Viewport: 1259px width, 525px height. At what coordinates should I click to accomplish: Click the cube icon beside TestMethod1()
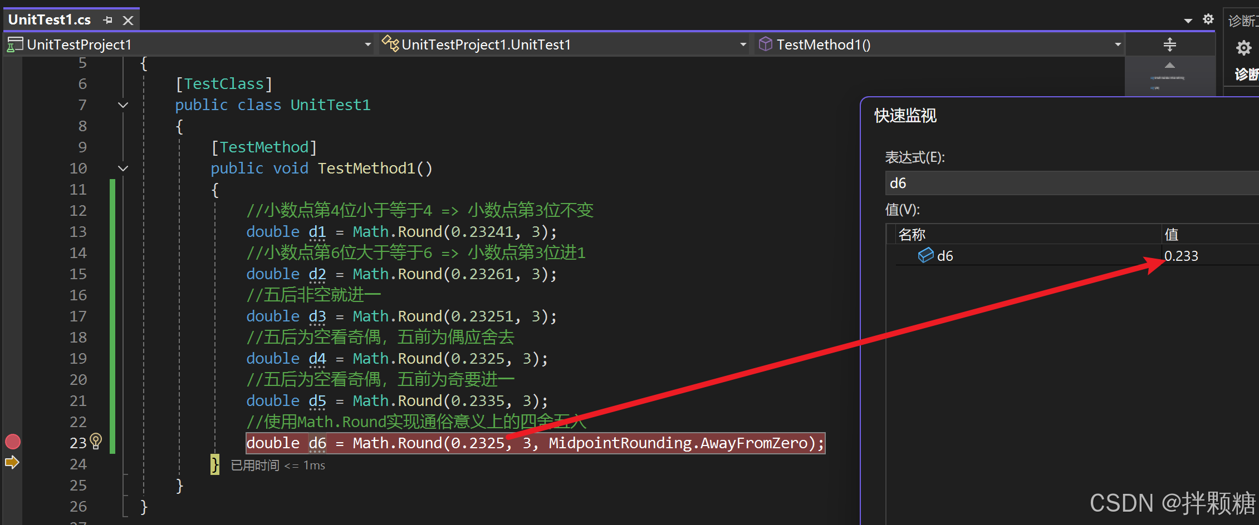[x=766, y=44]
